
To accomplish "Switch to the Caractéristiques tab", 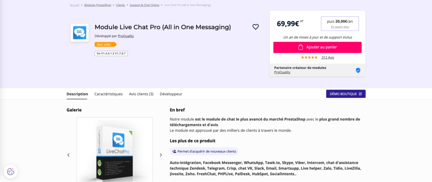I will pos(108,94).
